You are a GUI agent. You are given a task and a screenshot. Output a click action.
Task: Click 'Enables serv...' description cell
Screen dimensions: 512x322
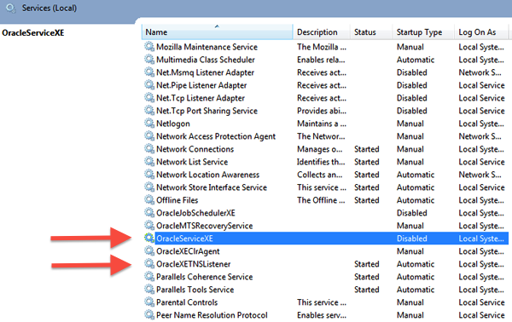pyautogui.click(x=322, y=315)
